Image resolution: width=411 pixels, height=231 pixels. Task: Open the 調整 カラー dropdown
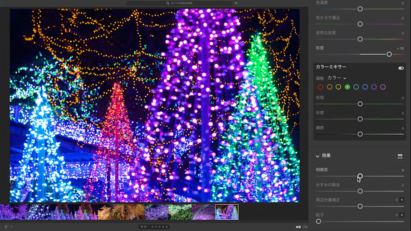337,78
